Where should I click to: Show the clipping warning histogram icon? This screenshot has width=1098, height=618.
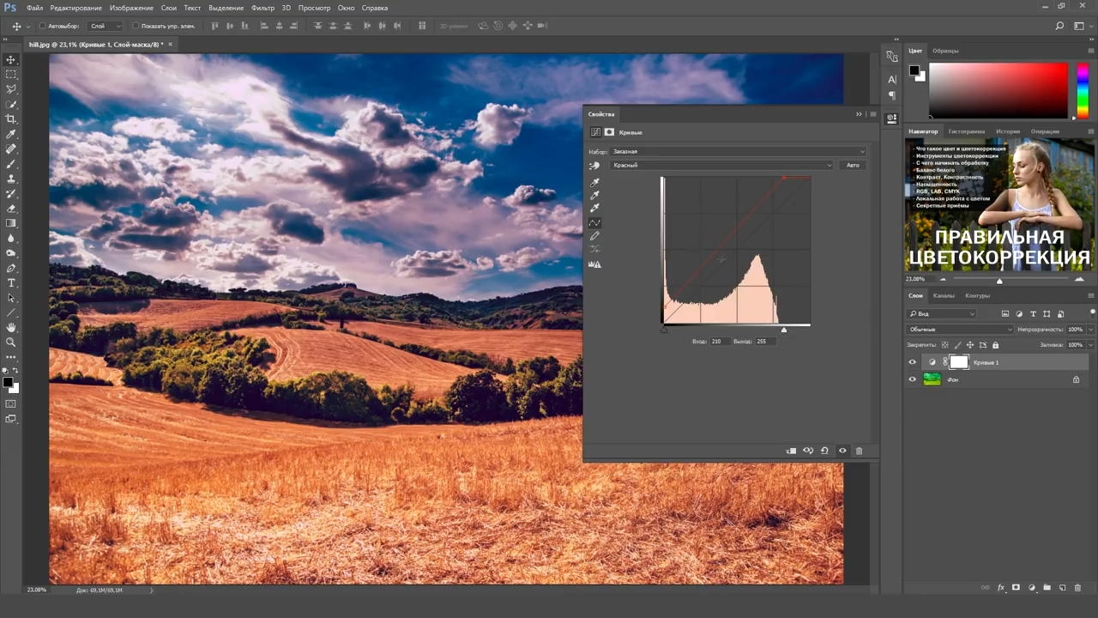click(x=594, y=264)
